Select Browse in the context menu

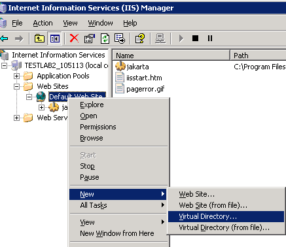[118, 138]
